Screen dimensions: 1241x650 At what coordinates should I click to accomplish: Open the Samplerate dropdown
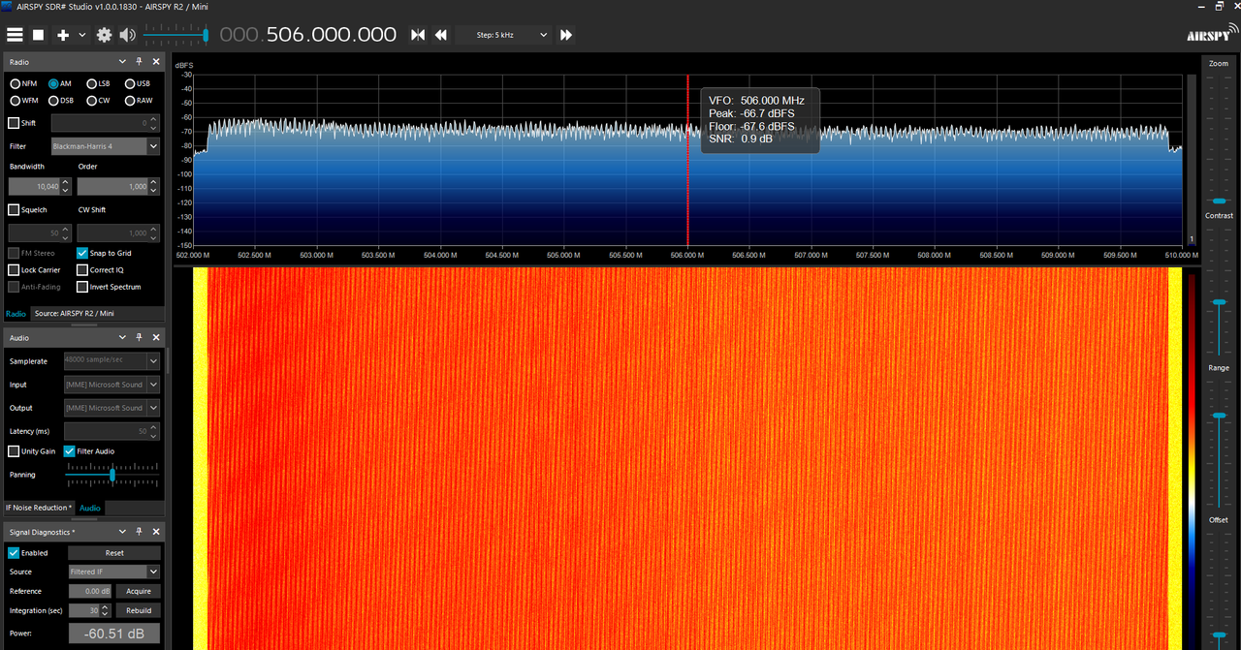pyautogui.click(x=111, y=360)
